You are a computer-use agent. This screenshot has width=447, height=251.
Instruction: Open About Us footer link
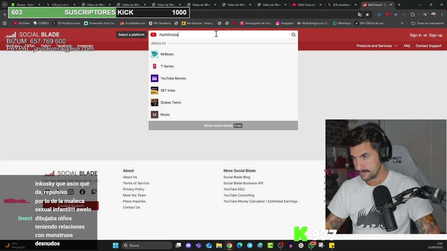[130, 177]
